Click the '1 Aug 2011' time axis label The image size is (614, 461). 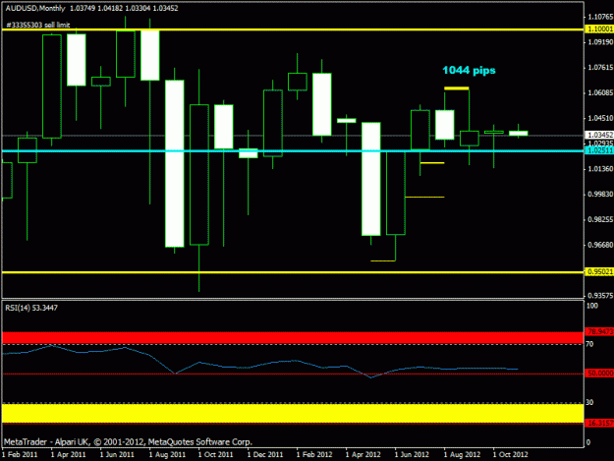pyautogui.click(x=167, y=455)
